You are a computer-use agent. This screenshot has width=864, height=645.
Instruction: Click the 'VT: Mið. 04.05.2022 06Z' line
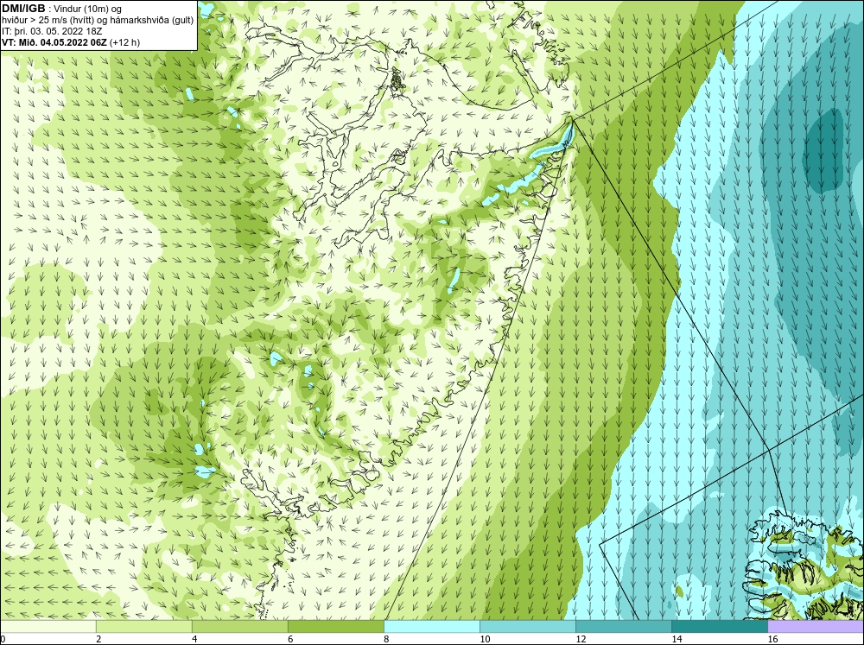(x=55, y=42)
